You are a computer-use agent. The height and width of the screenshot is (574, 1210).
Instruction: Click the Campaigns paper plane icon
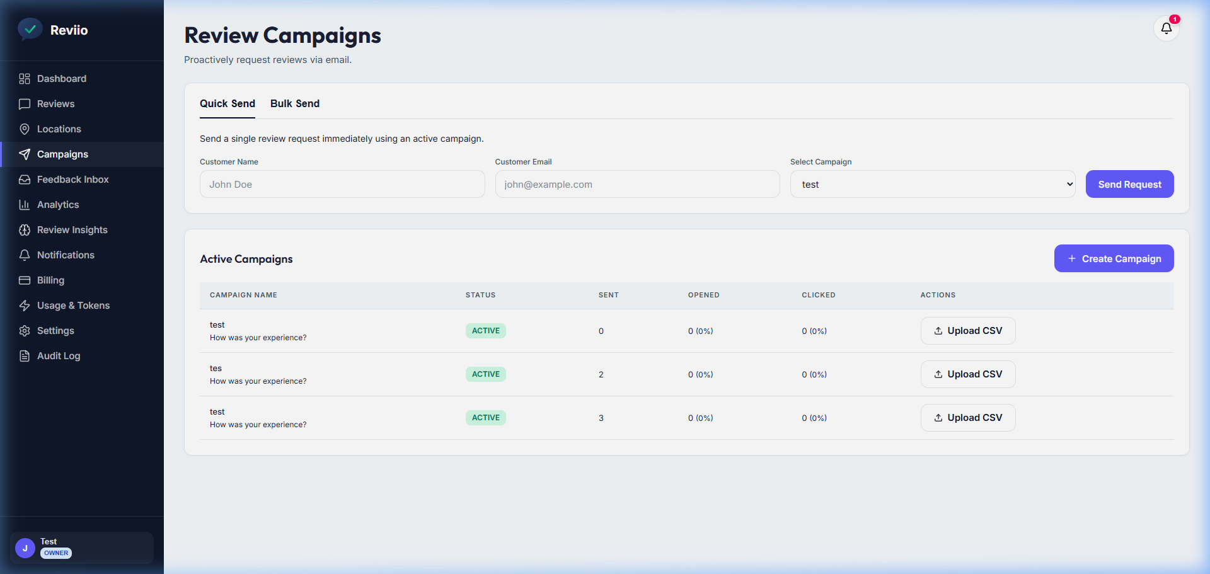pos(25,154)
